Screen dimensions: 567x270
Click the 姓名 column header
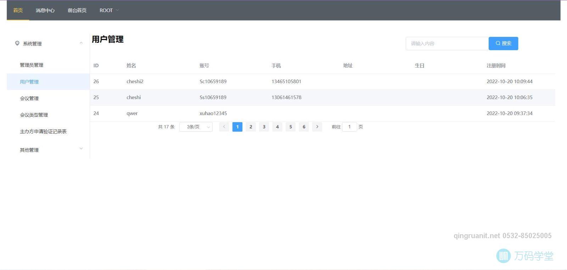tap(131, 65)
